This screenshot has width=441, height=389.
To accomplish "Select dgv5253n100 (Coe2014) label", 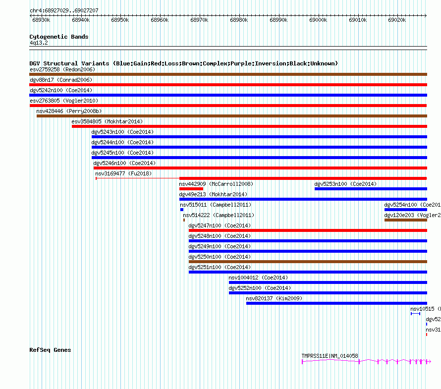I will (345, 184).
